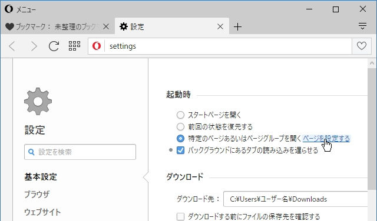The image size is (377, 221).
Task: Select the 前回の状態を復元する radio button
Action: pos(181,126)
